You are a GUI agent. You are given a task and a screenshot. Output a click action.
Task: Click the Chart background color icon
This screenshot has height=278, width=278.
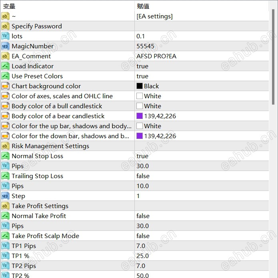point(5,86)
